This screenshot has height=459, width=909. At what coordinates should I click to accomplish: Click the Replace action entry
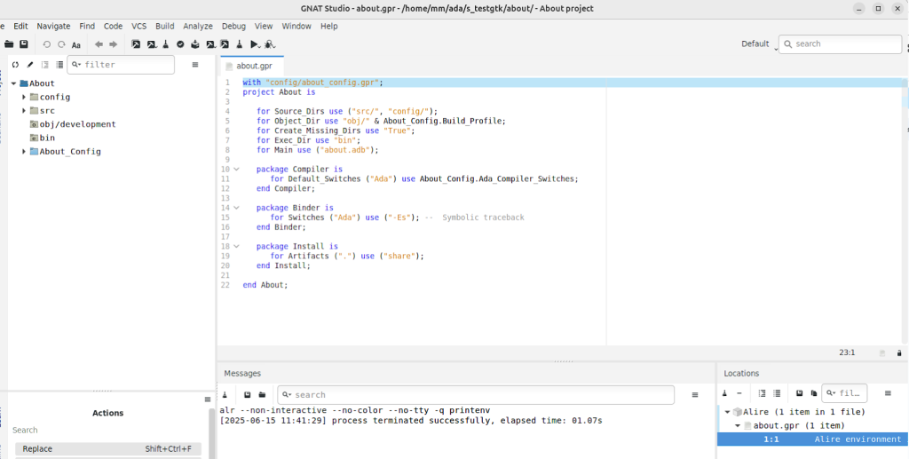(x=107, y=448)
